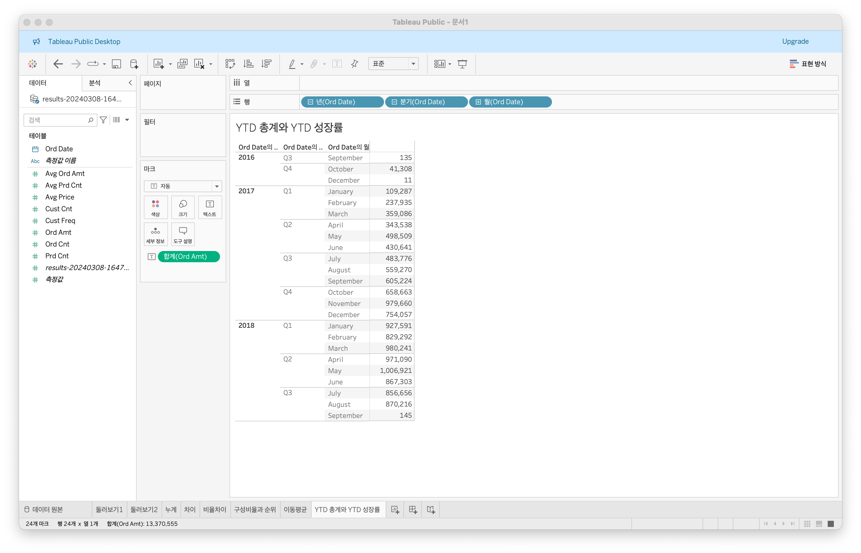Click the presentation mode icon

tap(462, 64)
